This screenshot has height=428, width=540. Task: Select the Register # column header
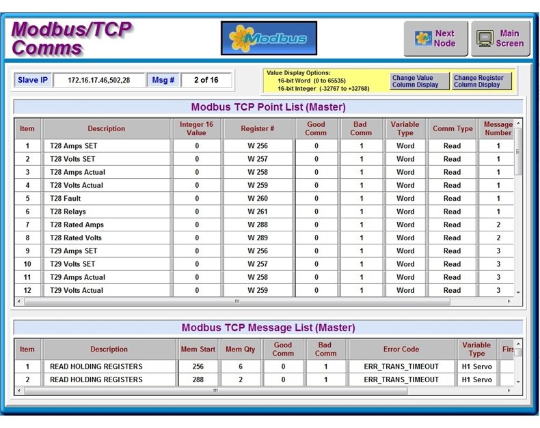pos(258,128)
